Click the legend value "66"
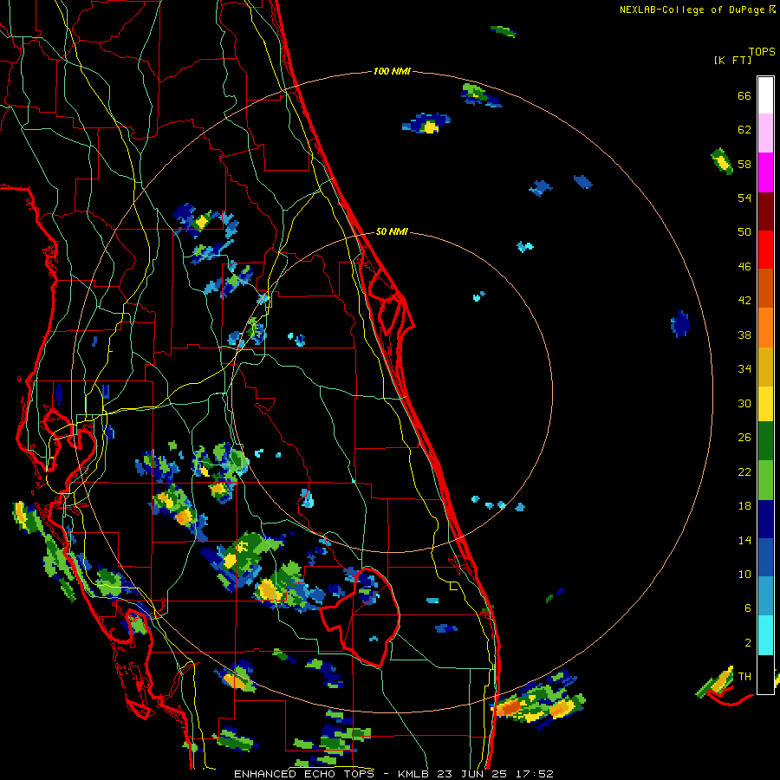The width and height of the screenshot is (780, 780). 744,96
